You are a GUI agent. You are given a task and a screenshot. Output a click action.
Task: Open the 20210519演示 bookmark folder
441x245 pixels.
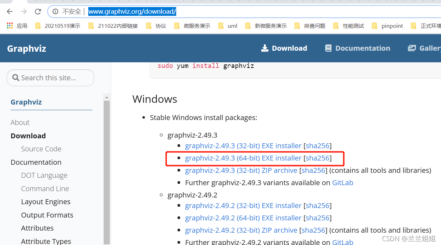point(58,26)
